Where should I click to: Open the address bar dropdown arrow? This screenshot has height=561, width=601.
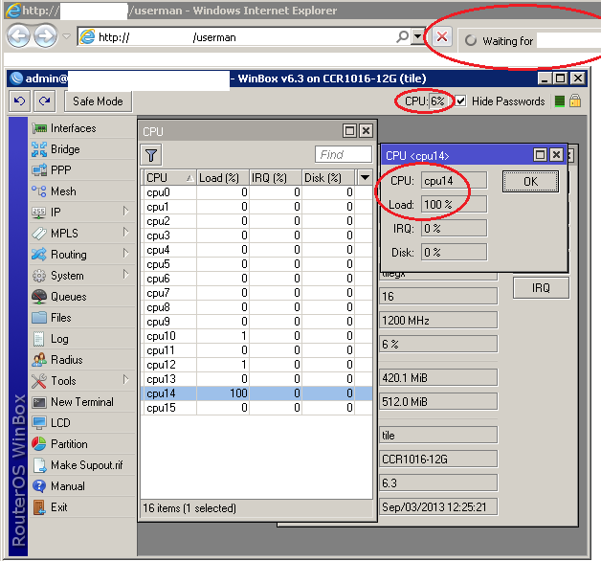[x=417, y=36]
